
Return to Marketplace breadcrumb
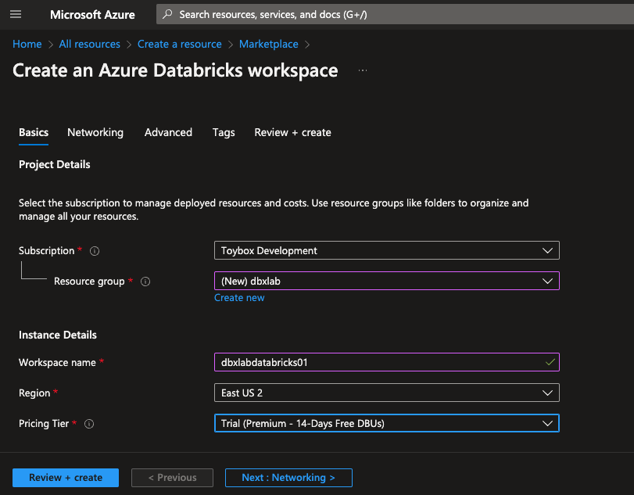[268, 44]
